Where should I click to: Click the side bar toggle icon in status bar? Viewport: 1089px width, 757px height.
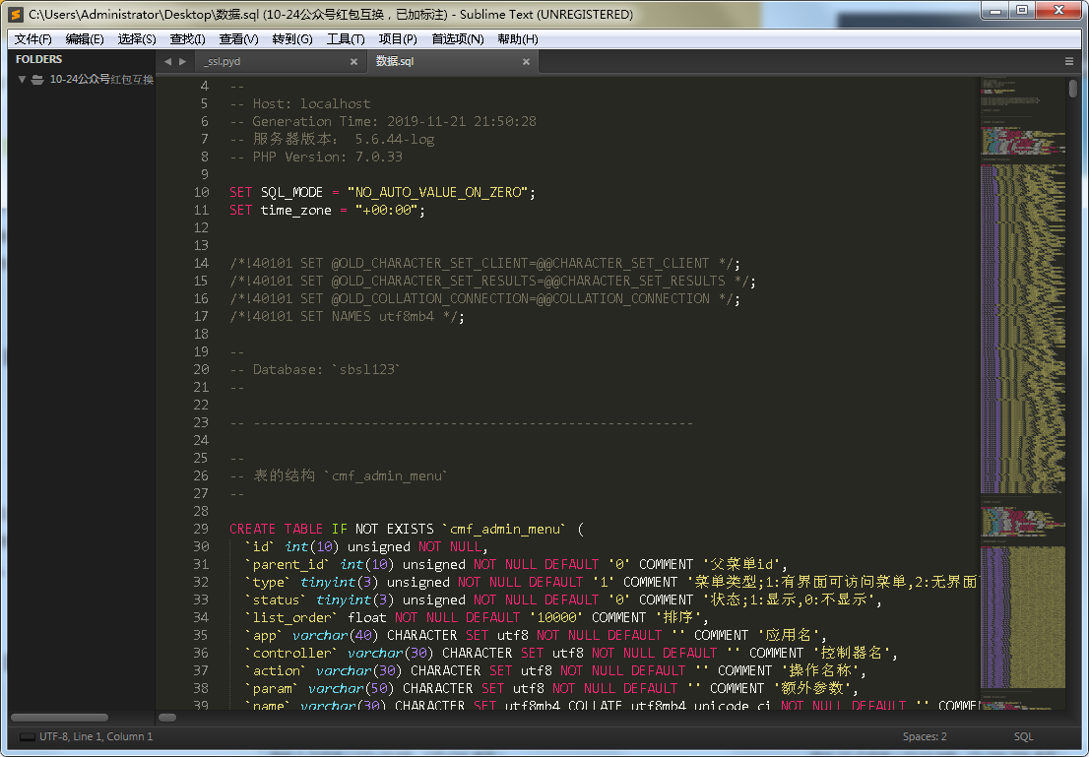[26, 736]
